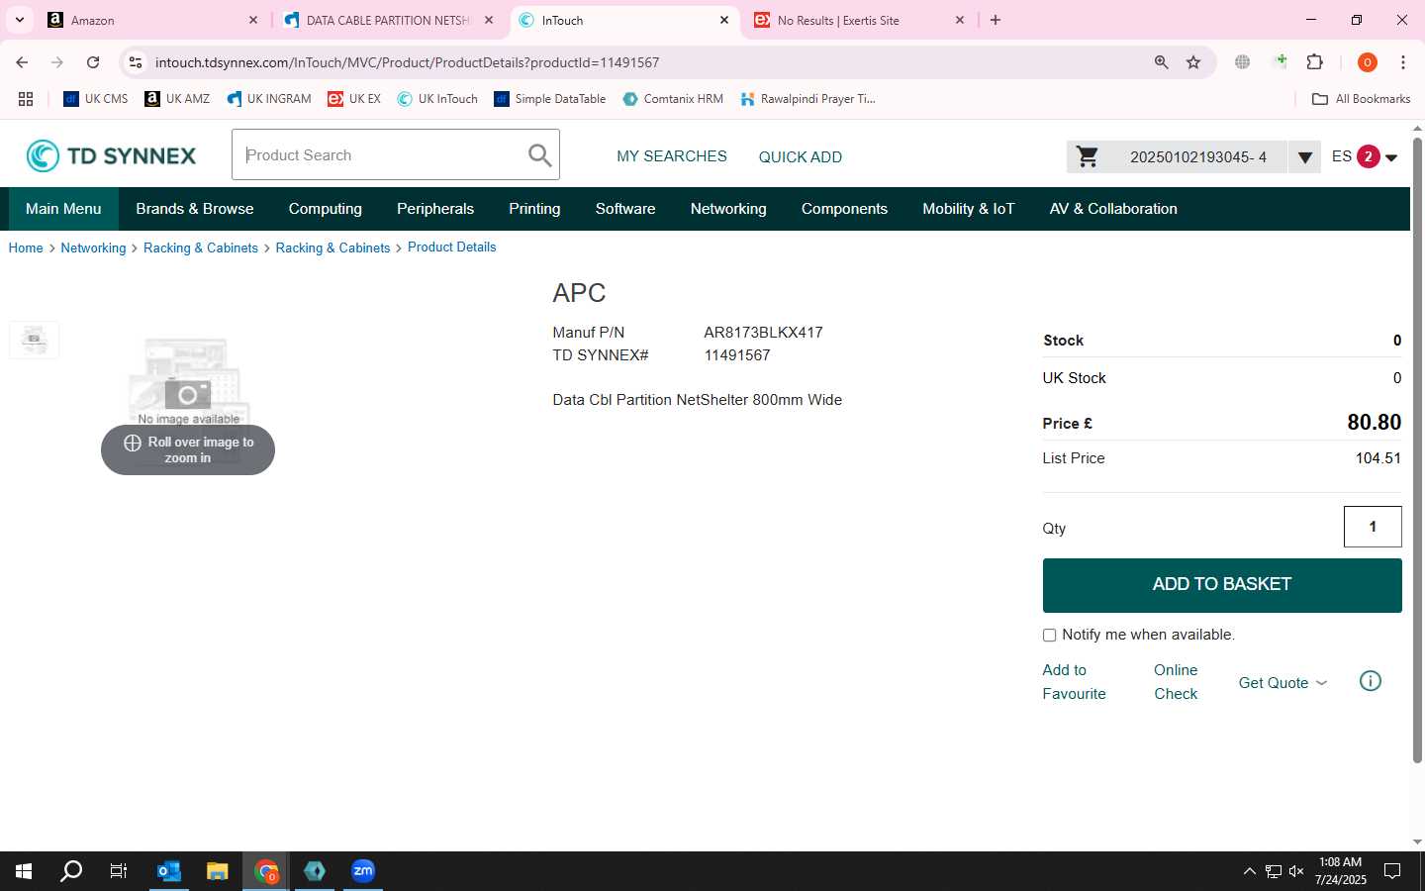This screenshot has height=891, width=1425.
Task: Open the Components menu
Action: click(x=844, y=209)
